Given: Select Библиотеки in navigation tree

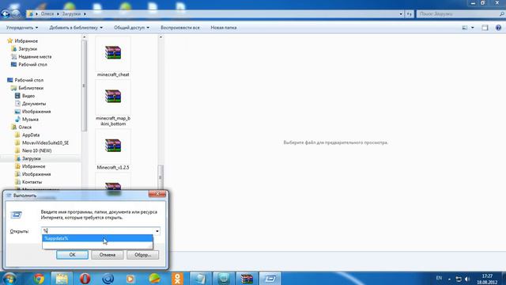Looking at the screenshot, I should 27,88.
